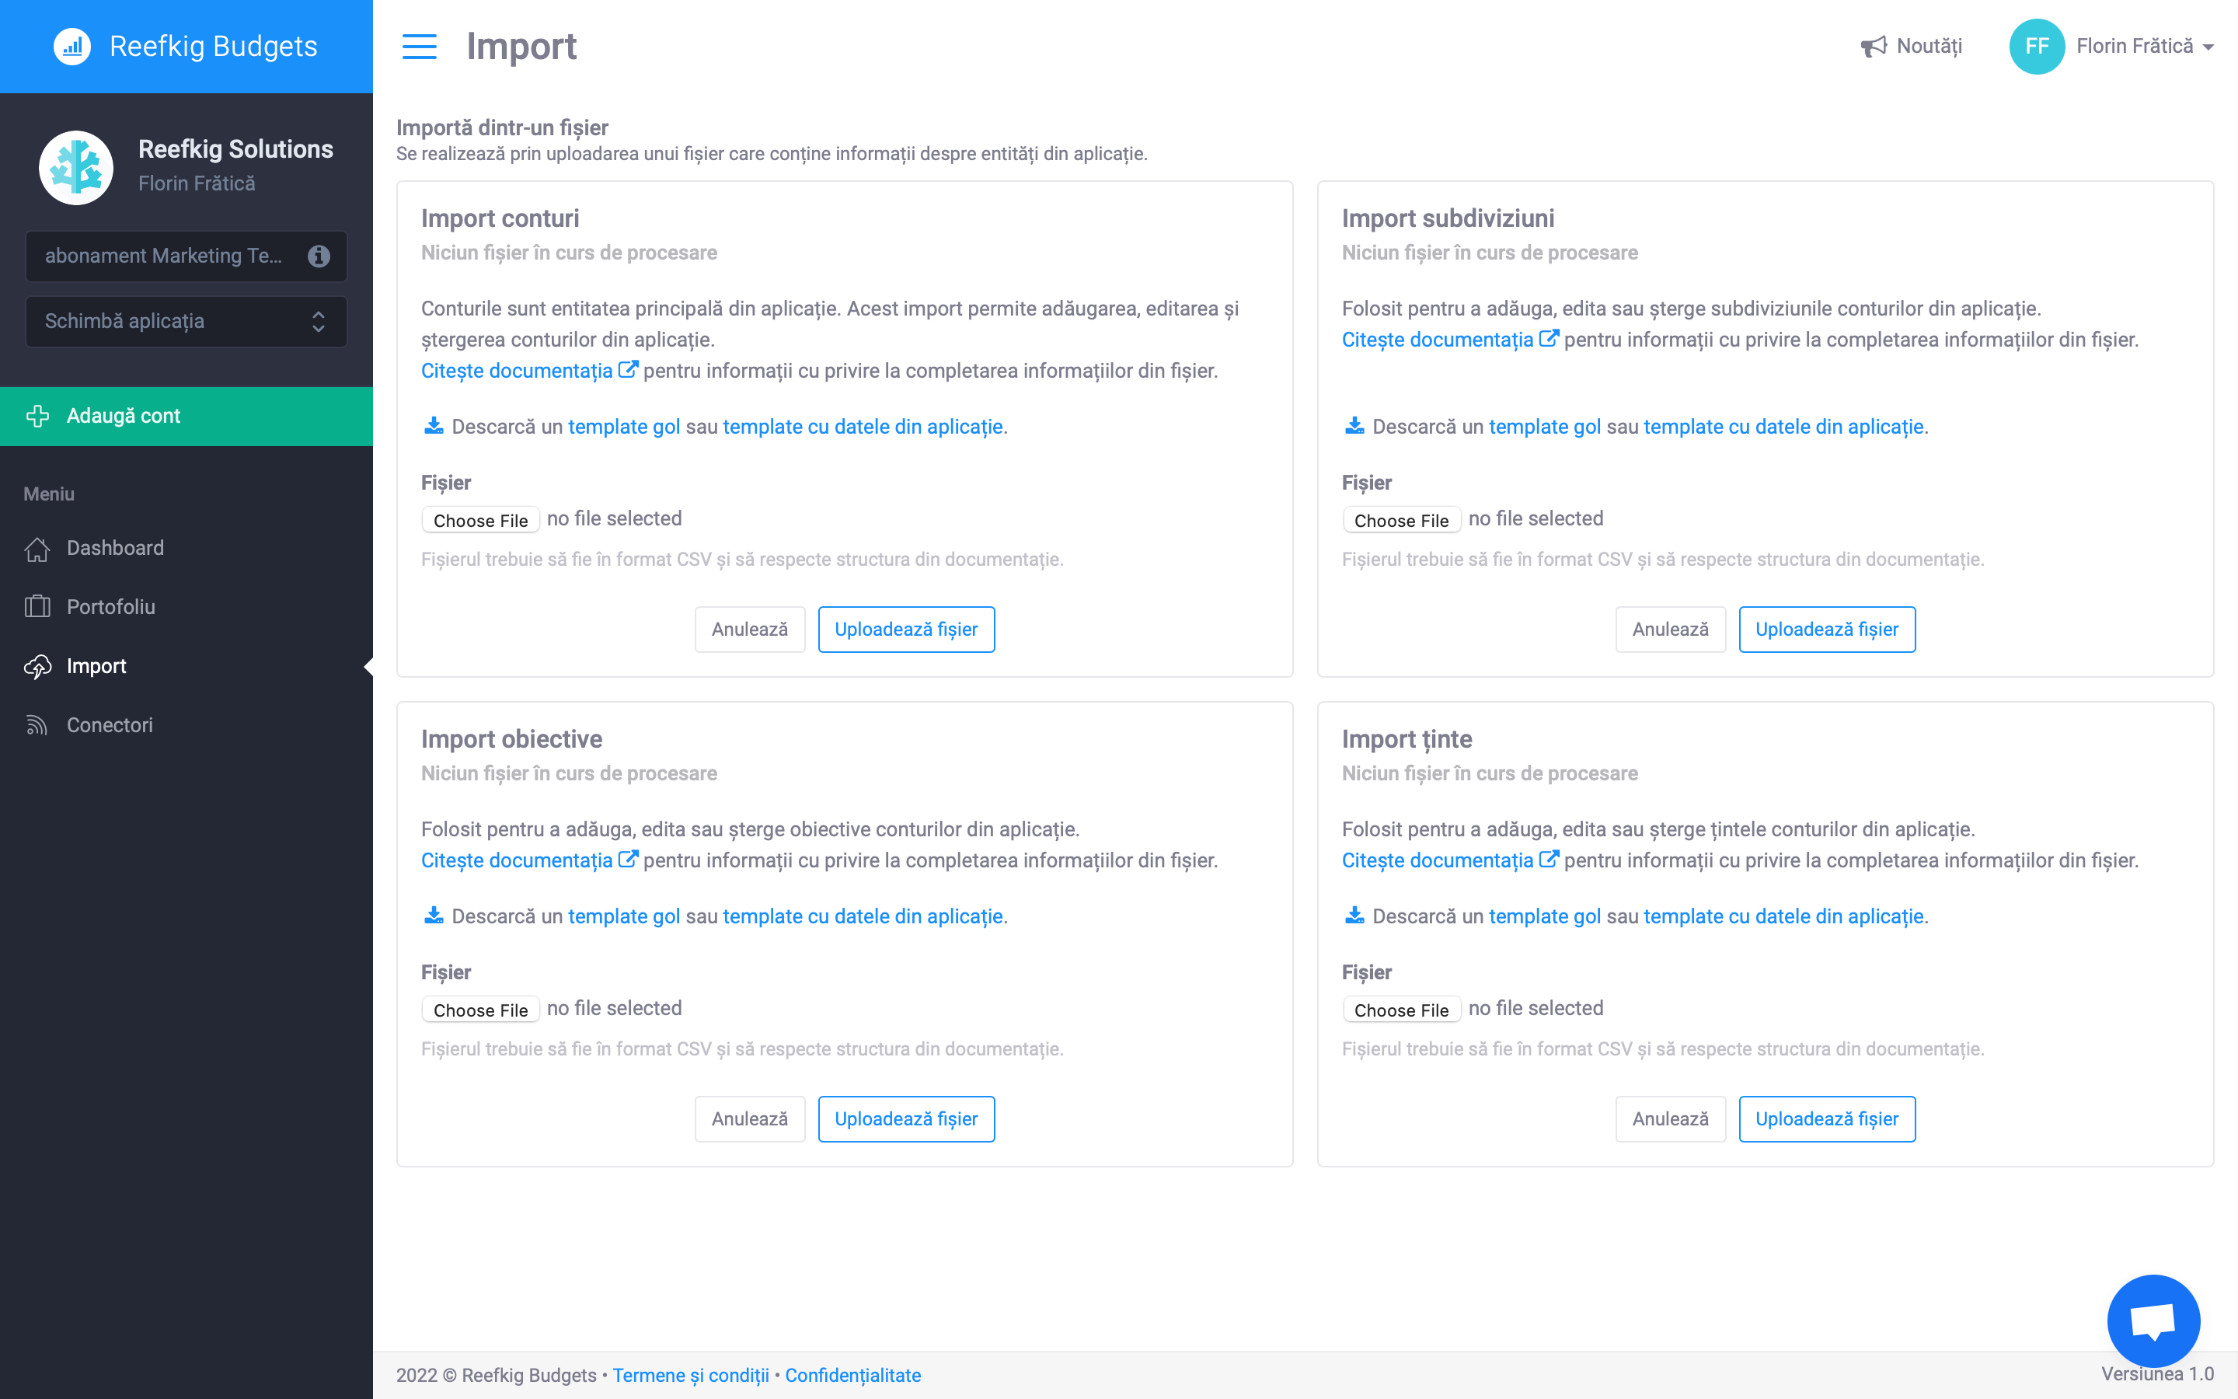Screen dimensions: 2238x1399
Task: Open Termene și condiții footer link
Action: [690, 1375]
